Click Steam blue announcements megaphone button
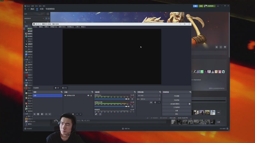Screen dimensions: 255x143 [195, 6]
